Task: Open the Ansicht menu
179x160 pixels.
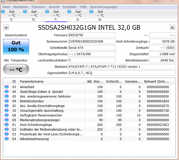Action: (x=54, y=7)
